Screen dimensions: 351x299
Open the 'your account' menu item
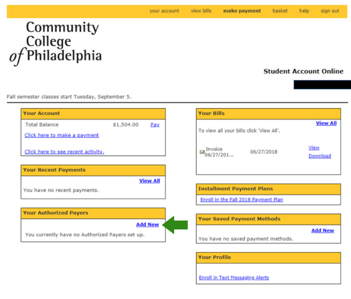[x=164, y=11]
